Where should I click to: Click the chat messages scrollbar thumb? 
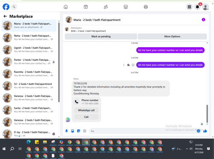[207, 114]
